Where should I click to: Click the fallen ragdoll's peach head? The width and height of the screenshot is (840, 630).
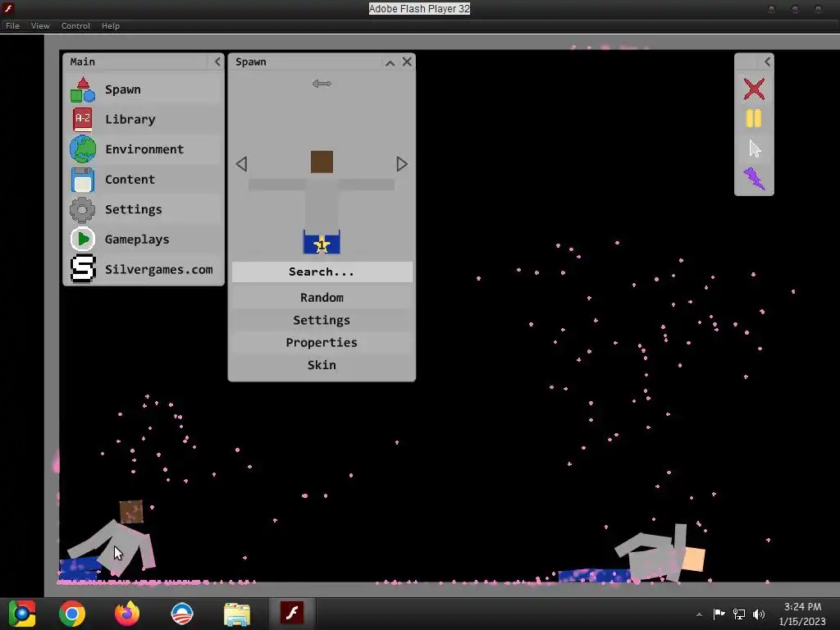pos(694,559)
